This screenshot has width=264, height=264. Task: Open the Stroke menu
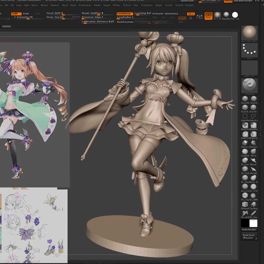tap(116, 5)
